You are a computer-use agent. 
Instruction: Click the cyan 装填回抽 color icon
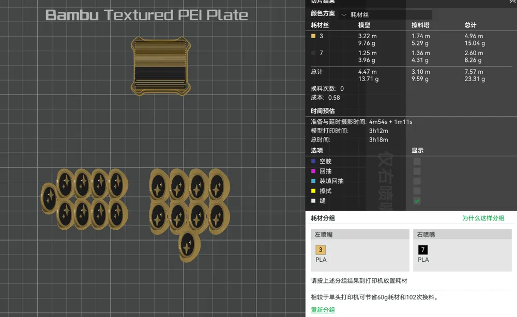point(313,181)
